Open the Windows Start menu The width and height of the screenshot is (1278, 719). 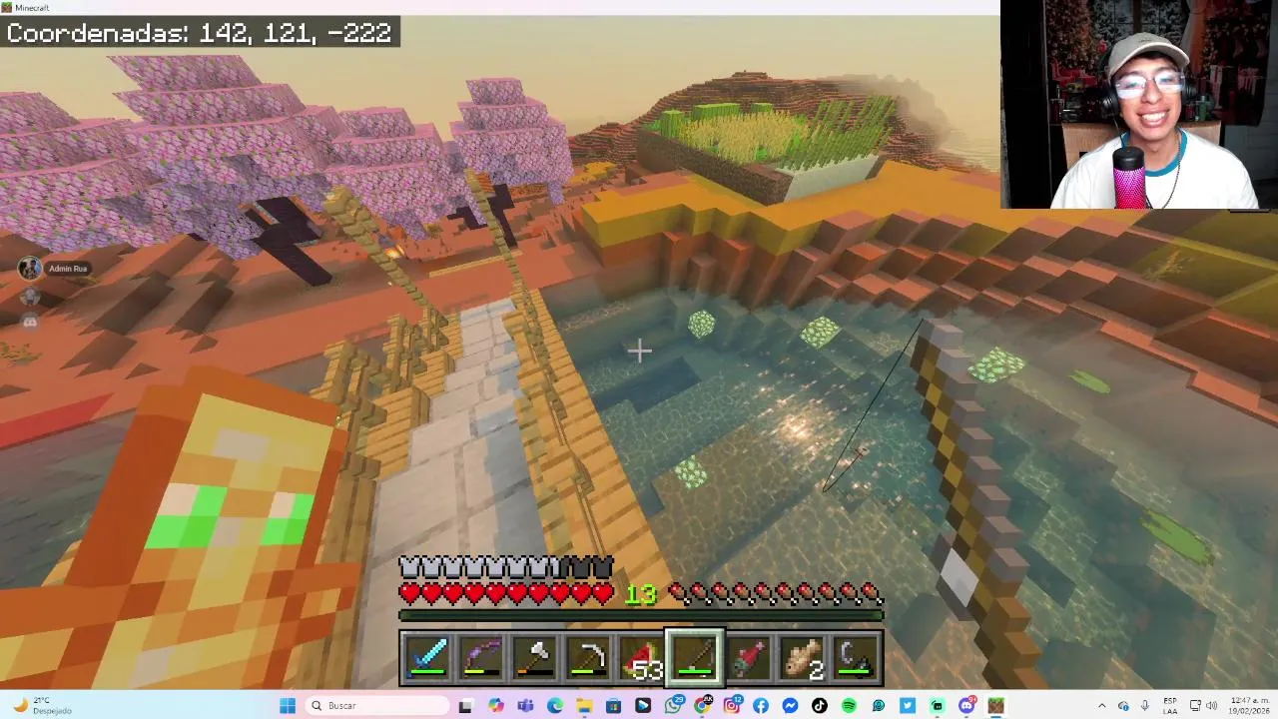point(288,705)
